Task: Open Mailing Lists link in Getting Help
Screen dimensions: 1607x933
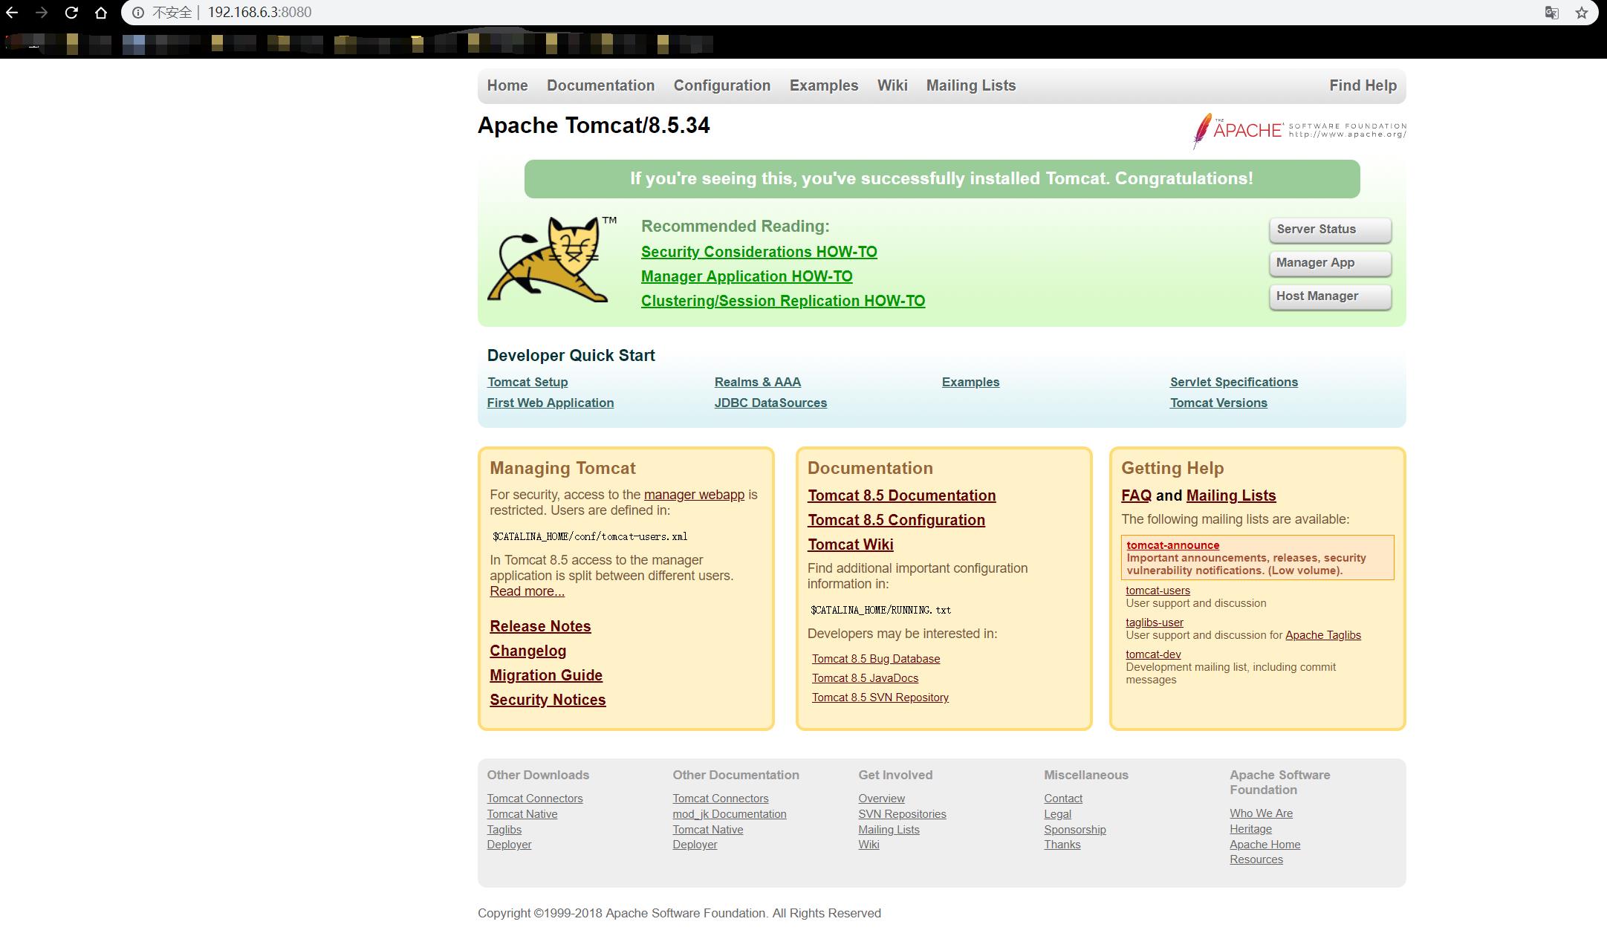Action: click(1231, 495)
